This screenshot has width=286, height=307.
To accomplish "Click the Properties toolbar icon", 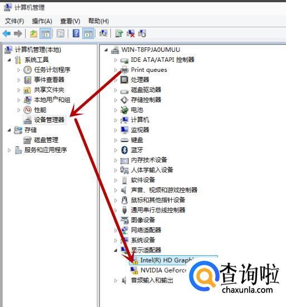I will coord(60,33).
